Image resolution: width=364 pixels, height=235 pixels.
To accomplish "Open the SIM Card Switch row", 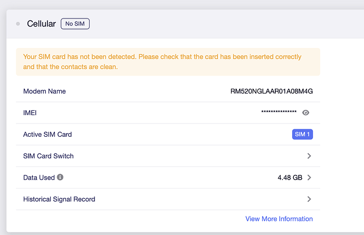I will [168, 156].
